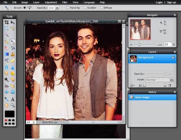
Task: Select the Pencil tool
Action: click(x=6, y=42)
